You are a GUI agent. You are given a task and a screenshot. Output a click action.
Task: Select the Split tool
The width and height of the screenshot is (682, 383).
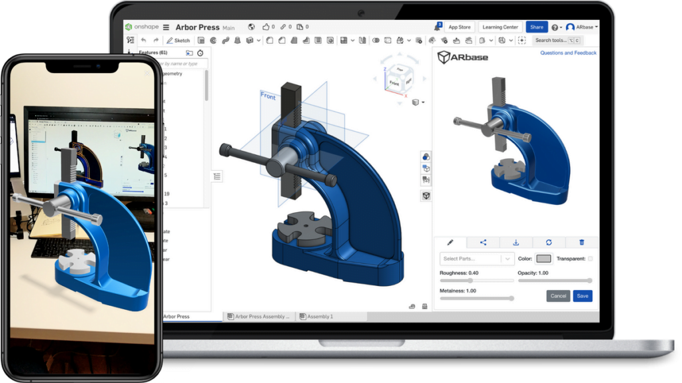click(388, 41)
